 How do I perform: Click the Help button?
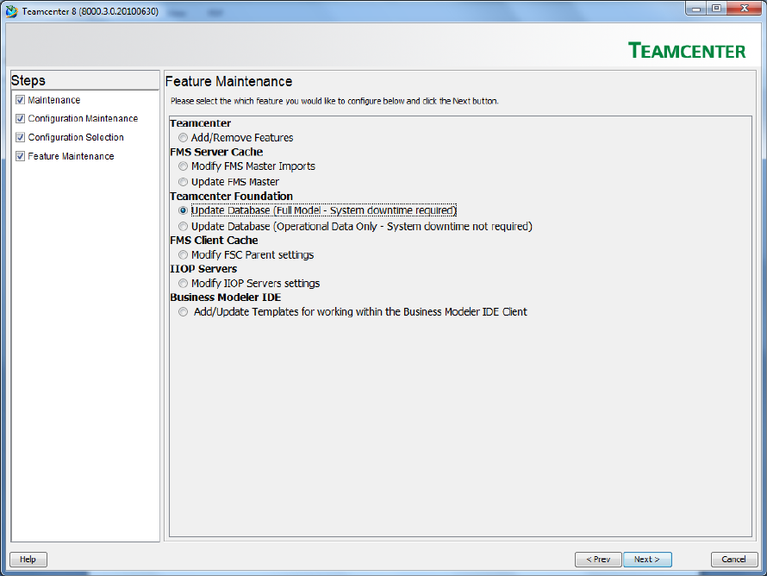[x=28, y=560]
